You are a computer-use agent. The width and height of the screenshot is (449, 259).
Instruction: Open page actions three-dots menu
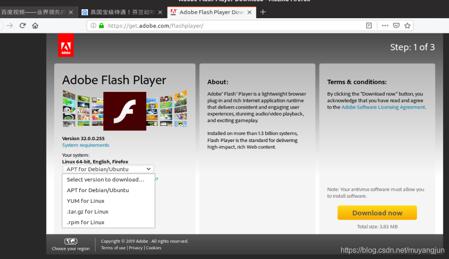(385, 26)
